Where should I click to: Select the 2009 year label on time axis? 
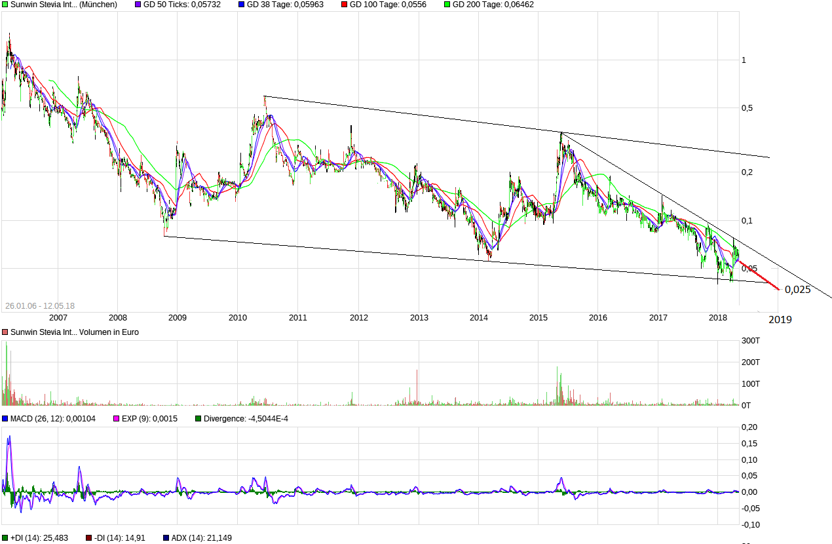(x=178, y=318)
